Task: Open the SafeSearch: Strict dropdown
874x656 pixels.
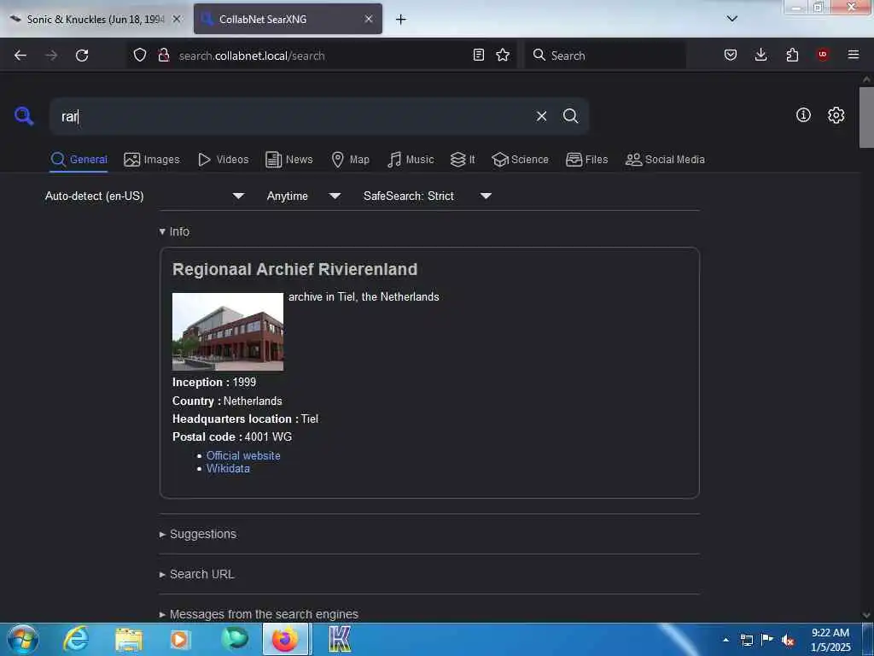Action: (427, 196)
